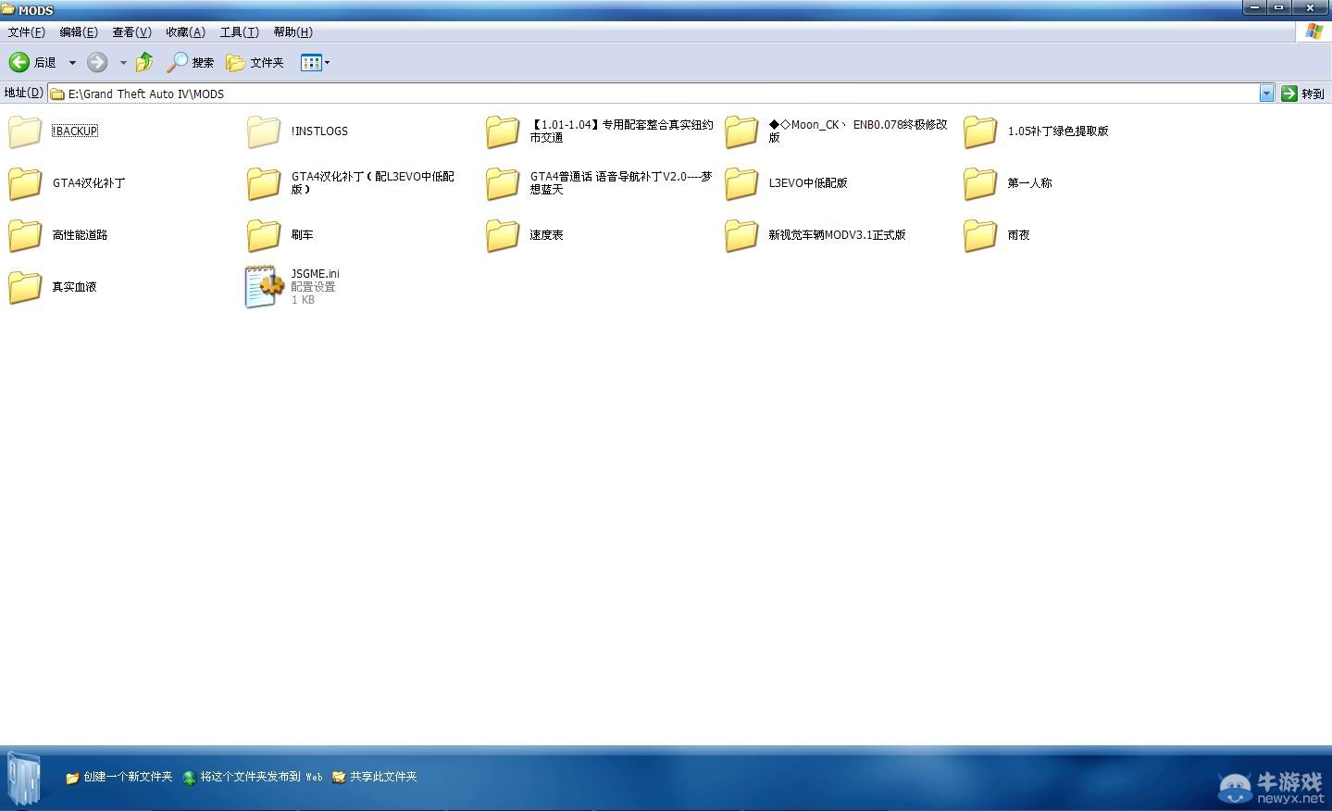Click the 真实血液 folder name label
This screenshot has width=1332, height=811.
pyautogui.click(x=74, y=286)
